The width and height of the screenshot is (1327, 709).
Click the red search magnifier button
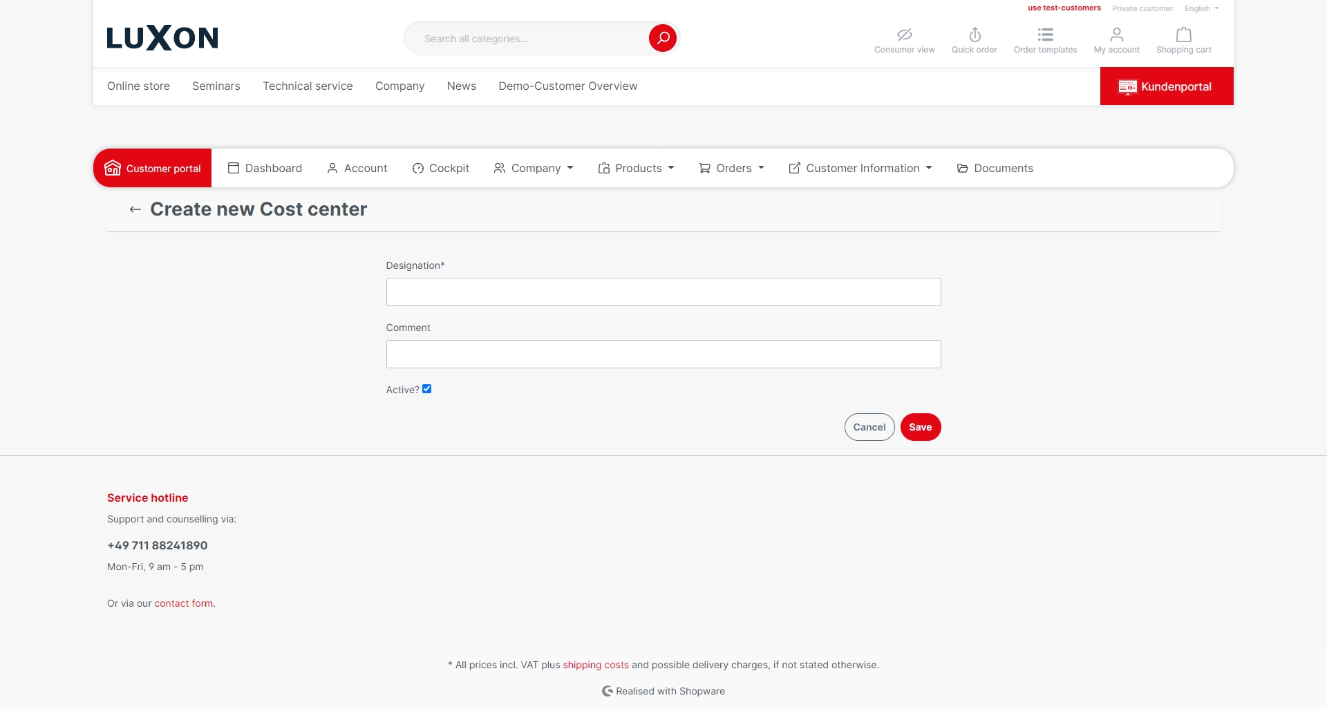tap(662, 38)
